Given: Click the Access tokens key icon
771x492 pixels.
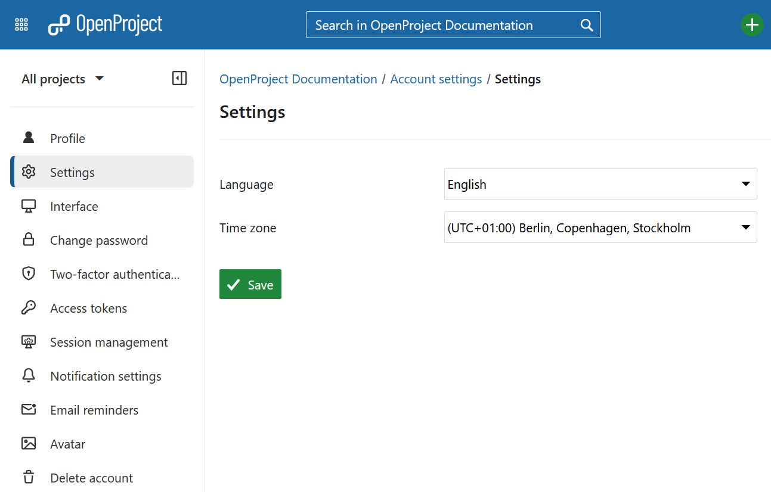Looking at the screenshot, I should 29,308.
